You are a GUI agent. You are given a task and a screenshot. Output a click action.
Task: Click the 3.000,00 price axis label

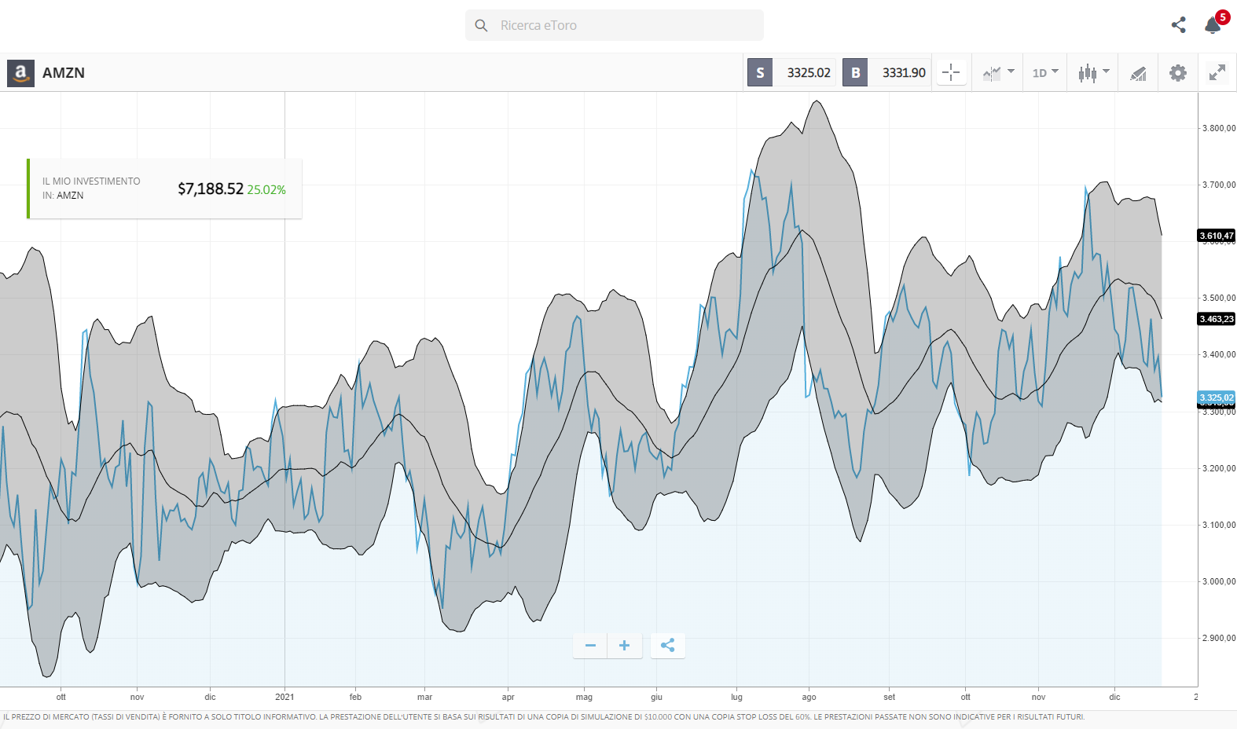[1219, 581]
